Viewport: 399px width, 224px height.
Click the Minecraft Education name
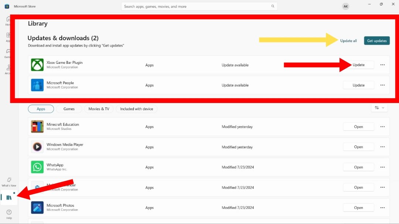tap(62, 124)
